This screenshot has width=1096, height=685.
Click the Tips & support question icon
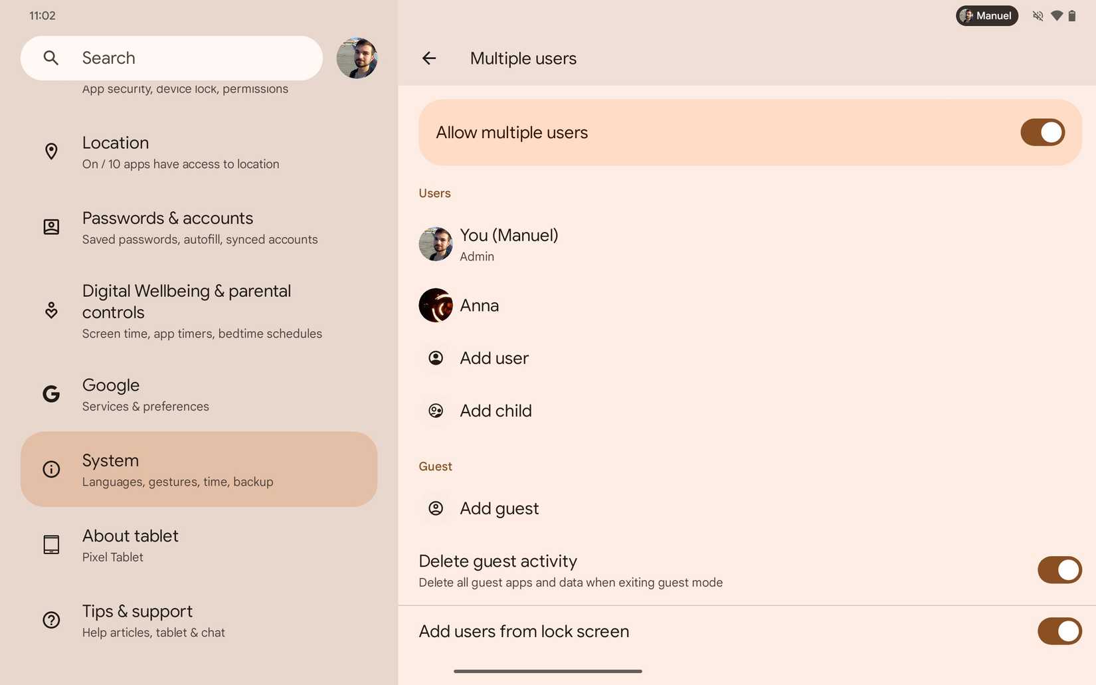[51, 620]
